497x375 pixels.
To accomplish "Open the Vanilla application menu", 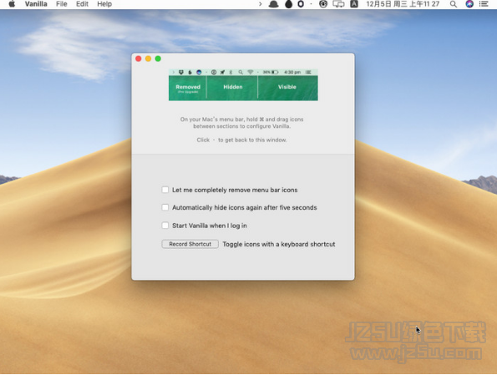I will tap(36, 4).
